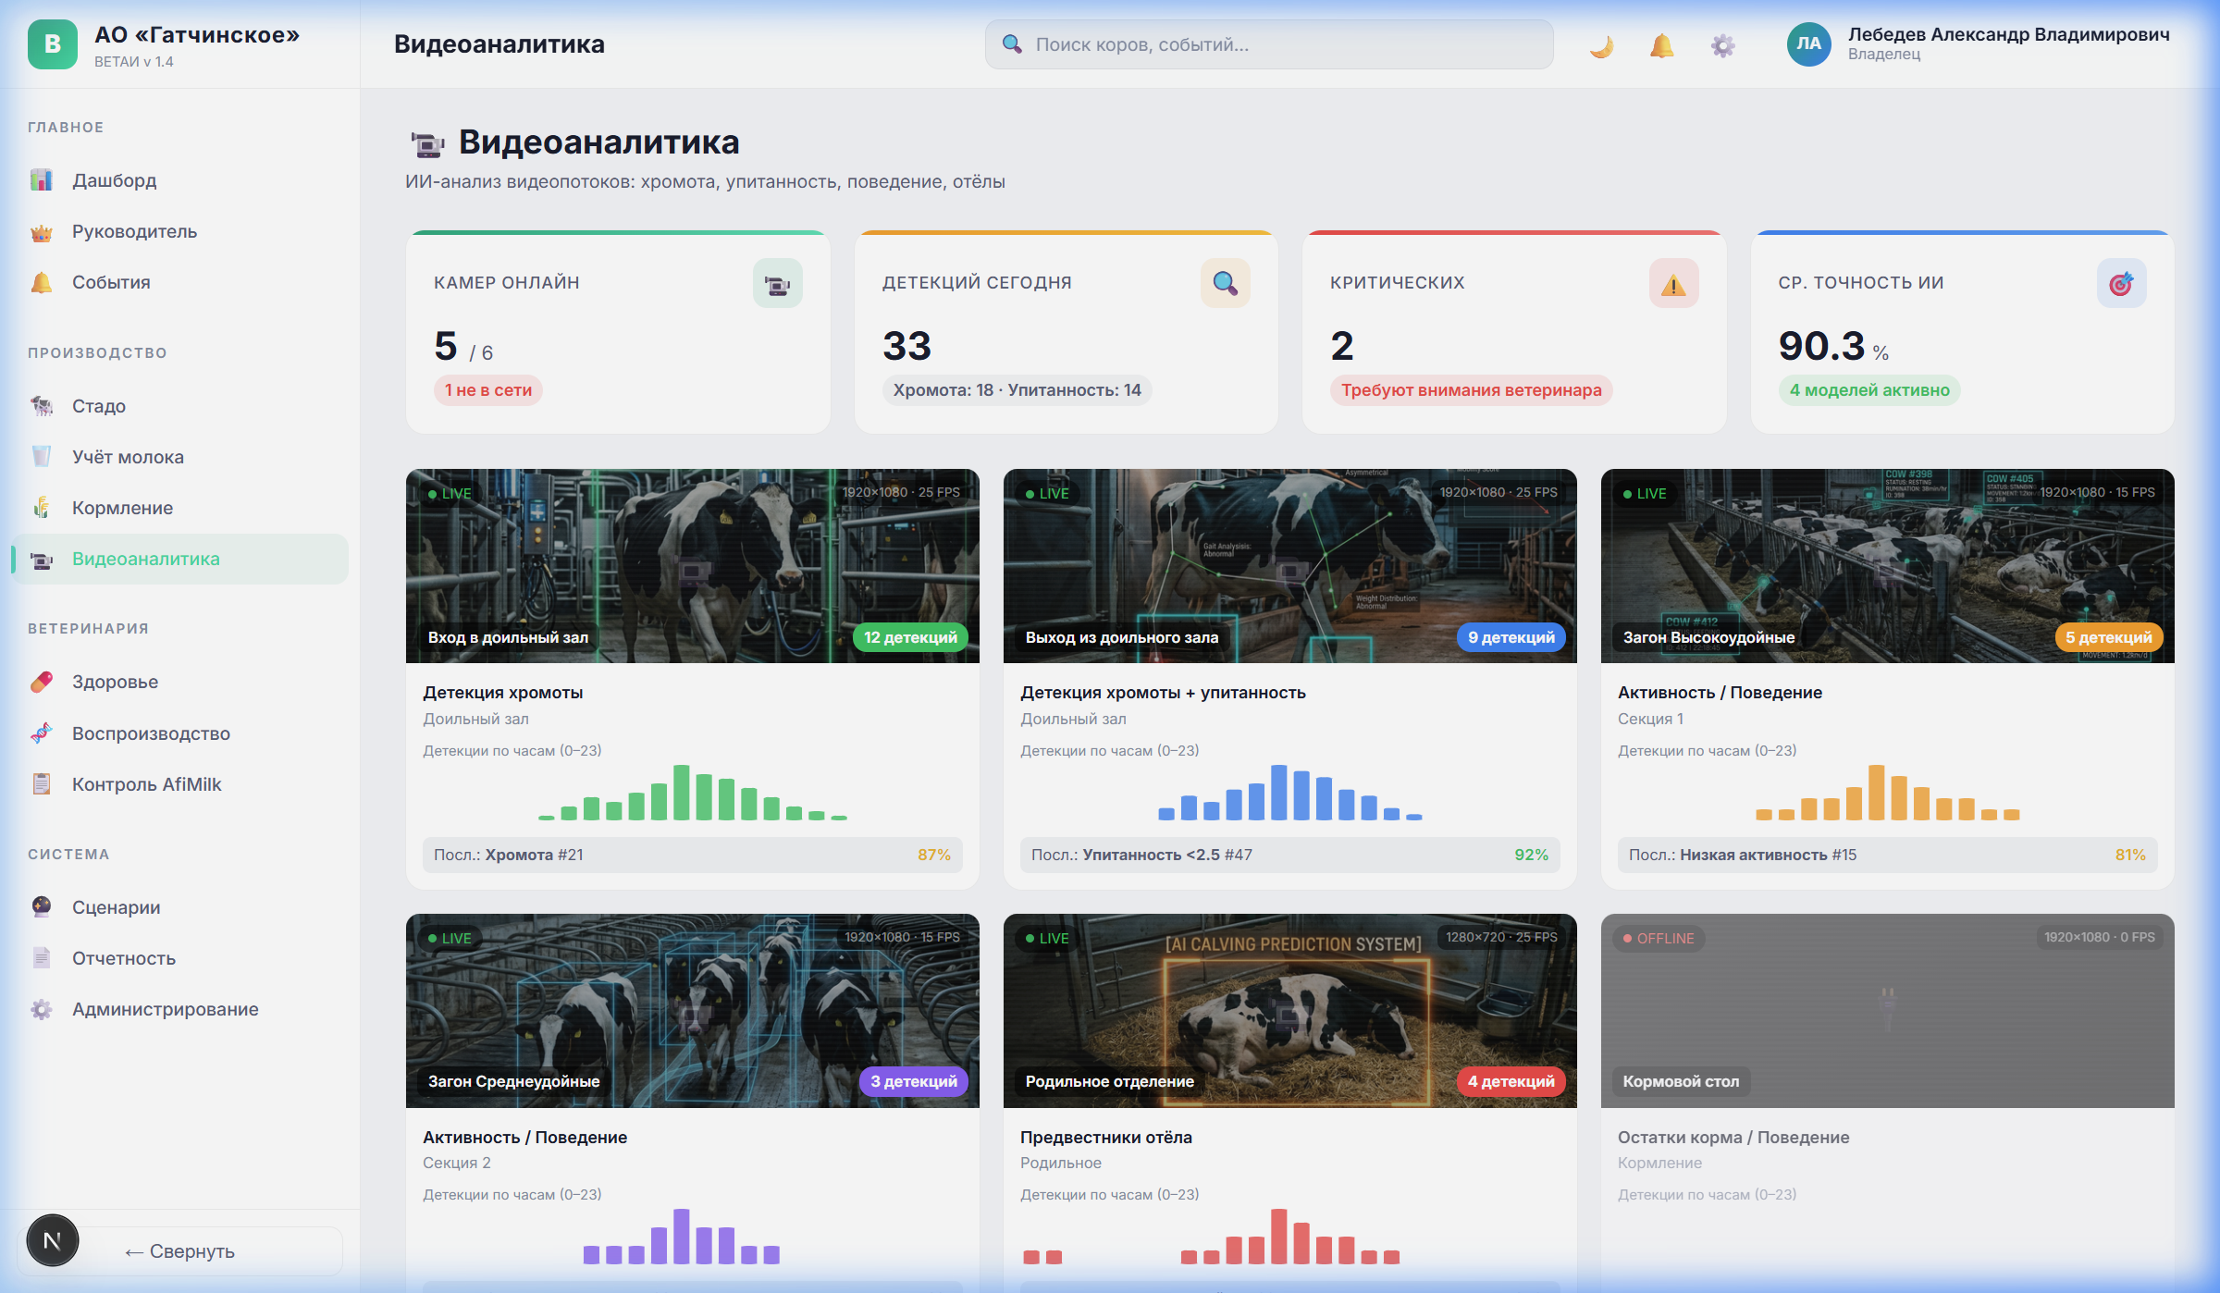The image size is (2220, 1293).
Task: Toggle dark mode with the moon icon
Action: point(1601,44)
